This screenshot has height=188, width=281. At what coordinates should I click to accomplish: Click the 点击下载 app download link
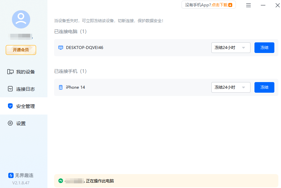pos(220,5)
